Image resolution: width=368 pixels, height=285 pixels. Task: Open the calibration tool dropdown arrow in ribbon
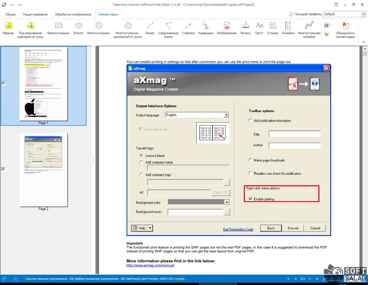tap(331, 25)
